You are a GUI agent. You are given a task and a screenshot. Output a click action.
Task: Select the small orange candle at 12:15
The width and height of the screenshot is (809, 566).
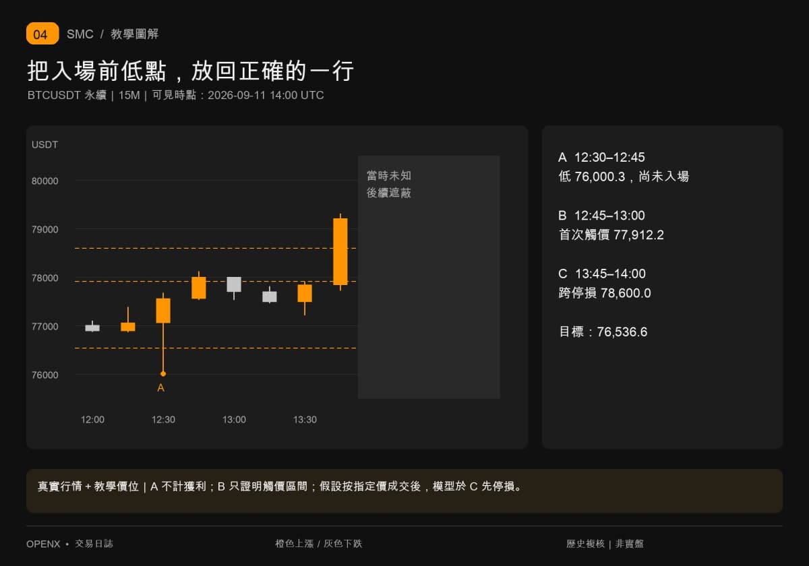[x=128, y=326]
